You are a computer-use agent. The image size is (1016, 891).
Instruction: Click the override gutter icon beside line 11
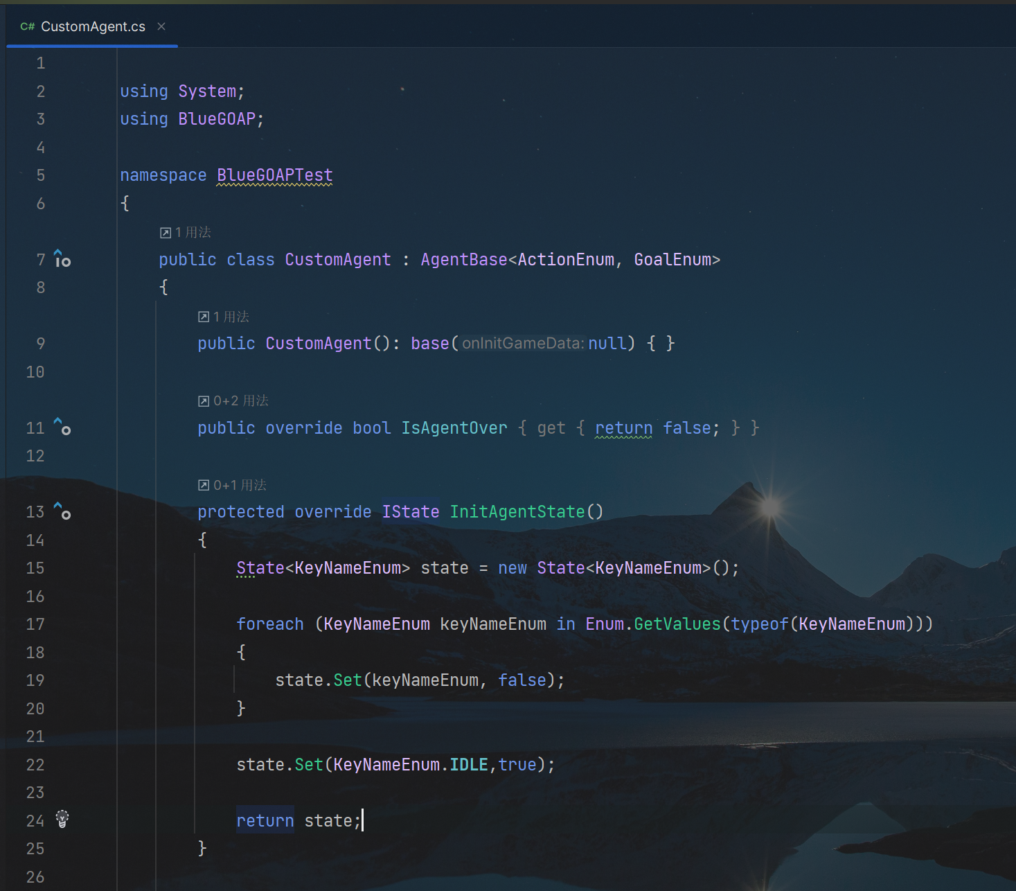62,427
